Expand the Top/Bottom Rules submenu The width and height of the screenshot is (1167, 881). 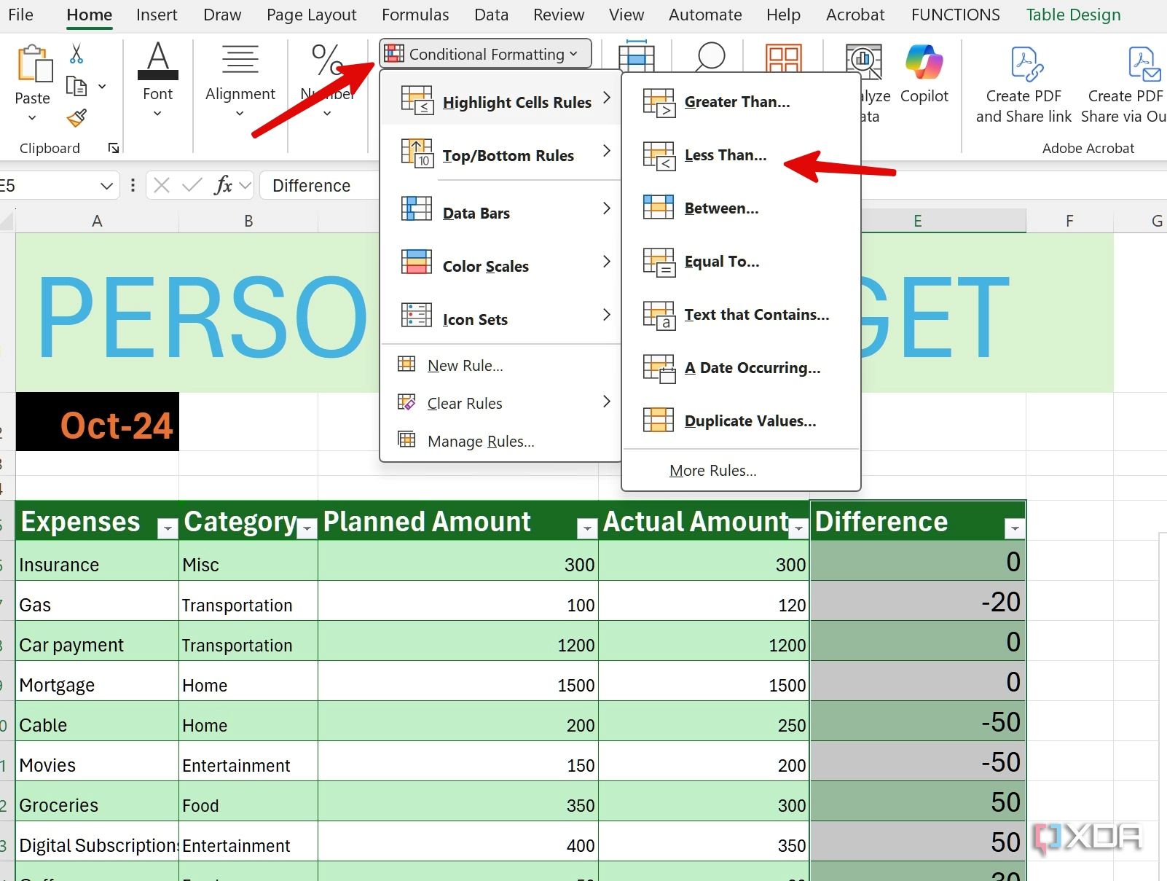click(x=508, y=154)
